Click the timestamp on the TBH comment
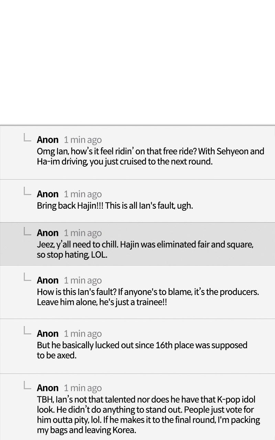The width and height of the screenshot is (275, 440). coord(82,388)
